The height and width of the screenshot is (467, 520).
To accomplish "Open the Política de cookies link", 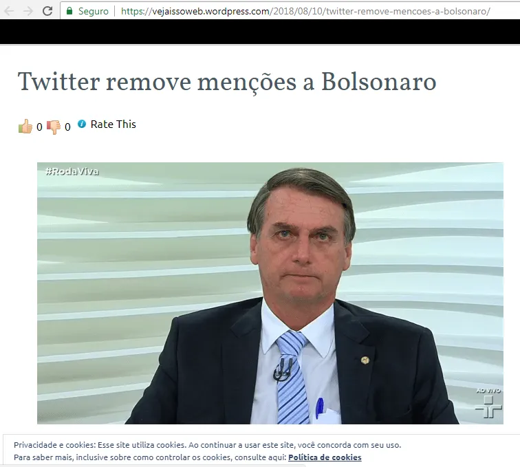I will [x=325, y=457].
